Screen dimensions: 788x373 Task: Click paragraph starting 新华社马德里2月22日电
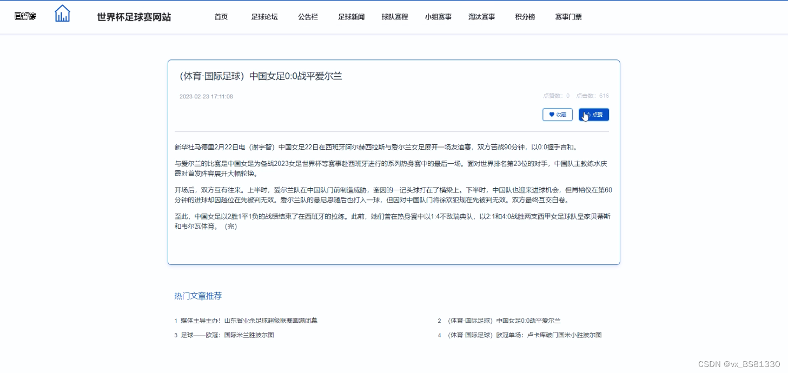tap(376, 146)
